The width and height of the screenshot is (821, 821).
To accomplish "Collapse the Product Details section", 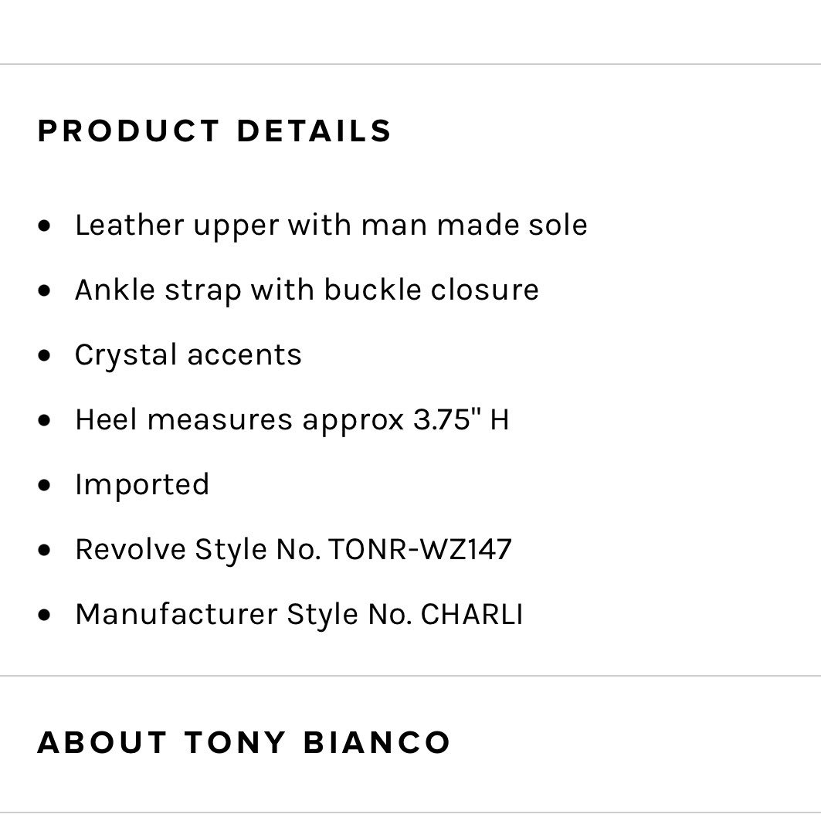I will tap(214, 131).
